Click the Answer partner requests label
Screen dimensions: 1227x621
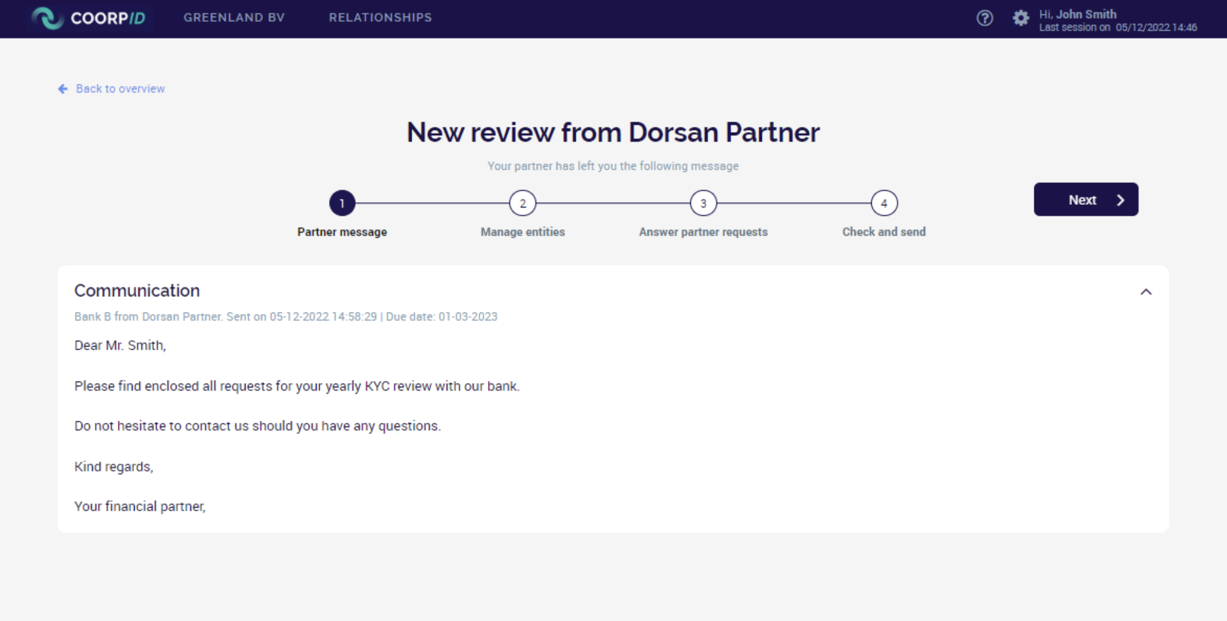703,232
